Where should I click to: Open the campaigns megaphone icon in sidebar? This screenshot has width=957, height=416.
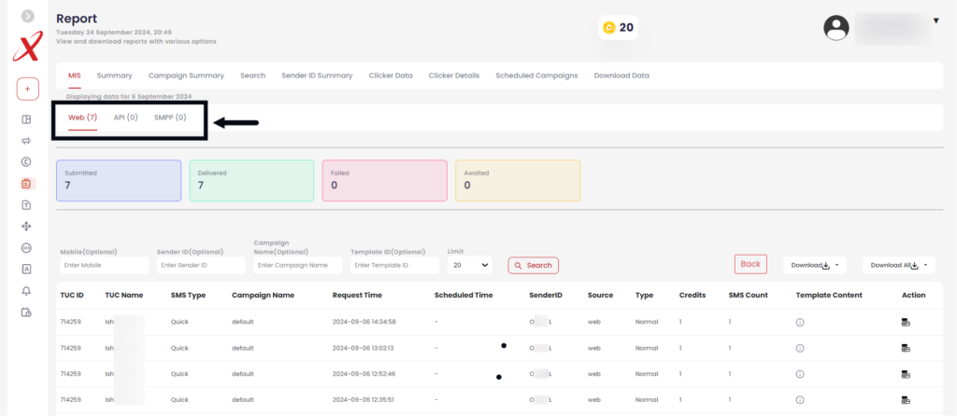pos(26,141)
